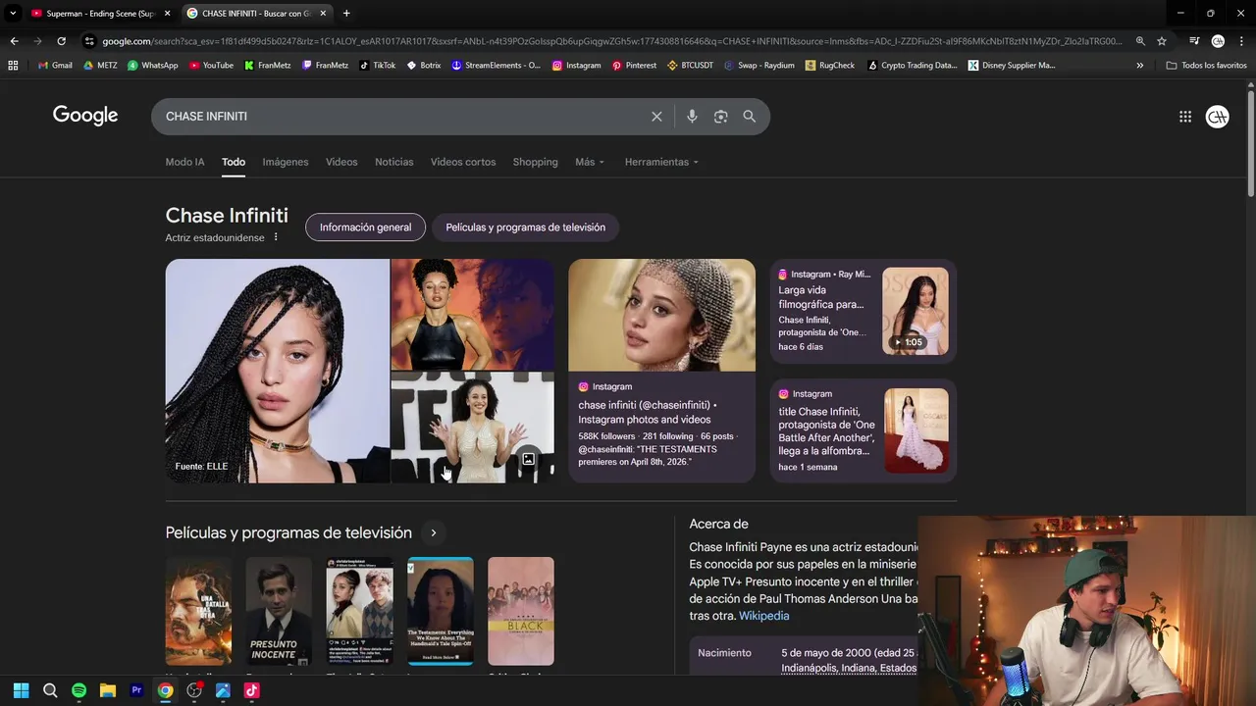Select the Información general chip

[x=365, y=227]
